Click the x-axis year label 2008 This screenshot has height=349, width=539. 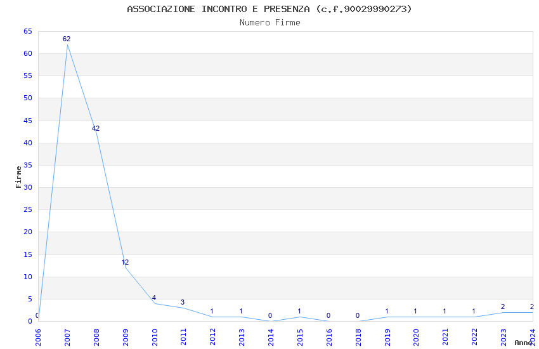[x=96, y=338]
